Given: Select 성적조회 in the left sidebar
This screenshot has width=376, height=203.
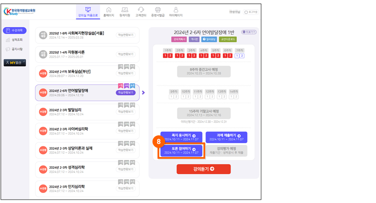Looking at the screenshot, I should [x=15, y=40].
